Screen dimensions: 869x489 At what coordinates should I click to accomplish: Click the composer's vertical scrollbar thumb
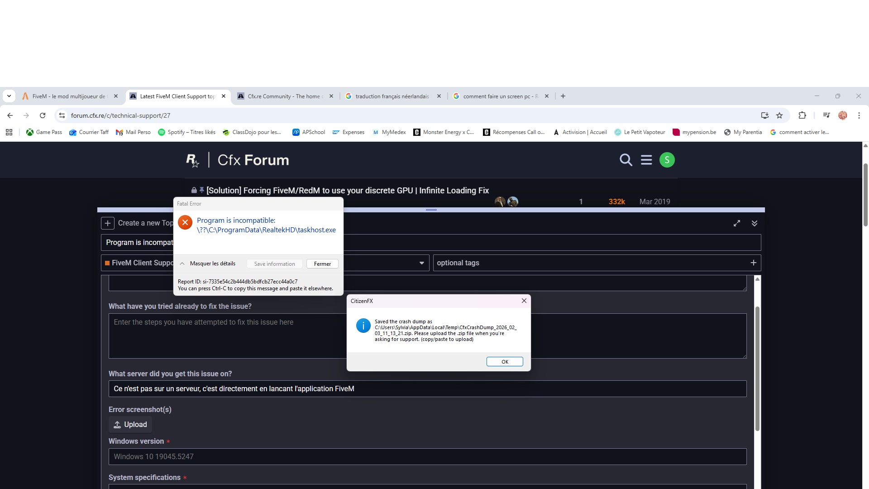point(757,369)
